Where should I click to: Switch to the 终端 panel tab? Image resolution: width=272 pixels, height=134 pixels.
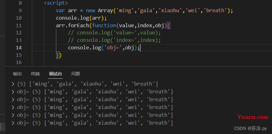[35, 74]
